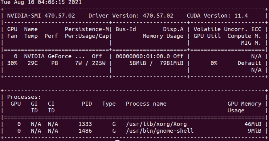Click the Processes: heading
This screenshot has height=141, width=269.
click(24, 97)
